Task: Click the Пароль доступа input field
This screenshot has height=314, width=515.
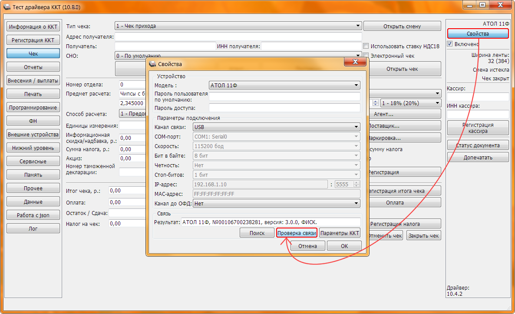Action: pos(284,108)
